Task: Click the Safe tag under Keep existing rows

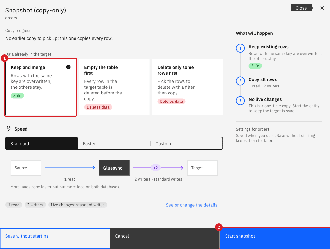Action: (255, 66)
